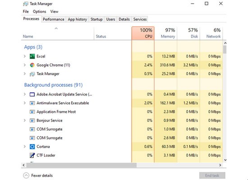Open the View menu
The height and width of the screenshot is (180, 248).
pyautogui.click(x=54, y=12)
